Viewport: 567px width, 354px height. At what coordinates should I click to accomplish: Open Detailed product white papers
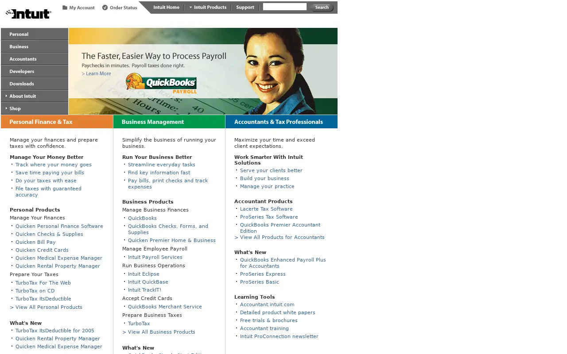[278, 312]
